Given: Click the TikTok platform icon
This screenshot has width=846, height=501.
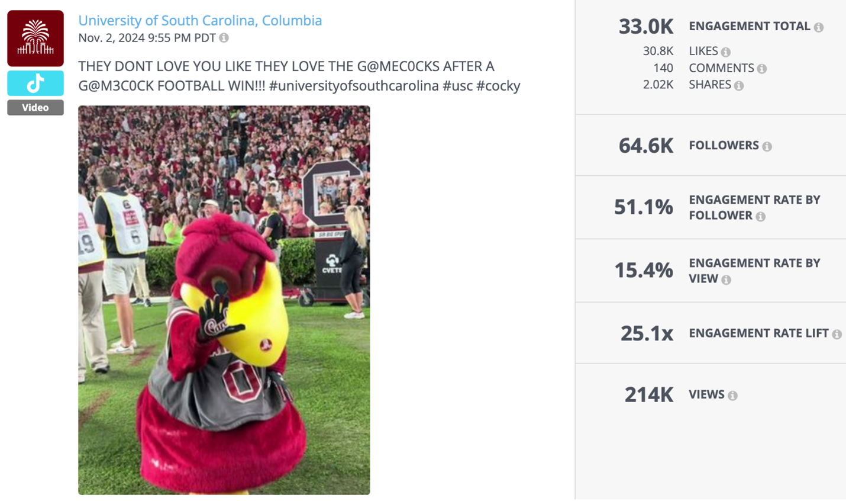Looking at the screenshot, I should [35, 83].
